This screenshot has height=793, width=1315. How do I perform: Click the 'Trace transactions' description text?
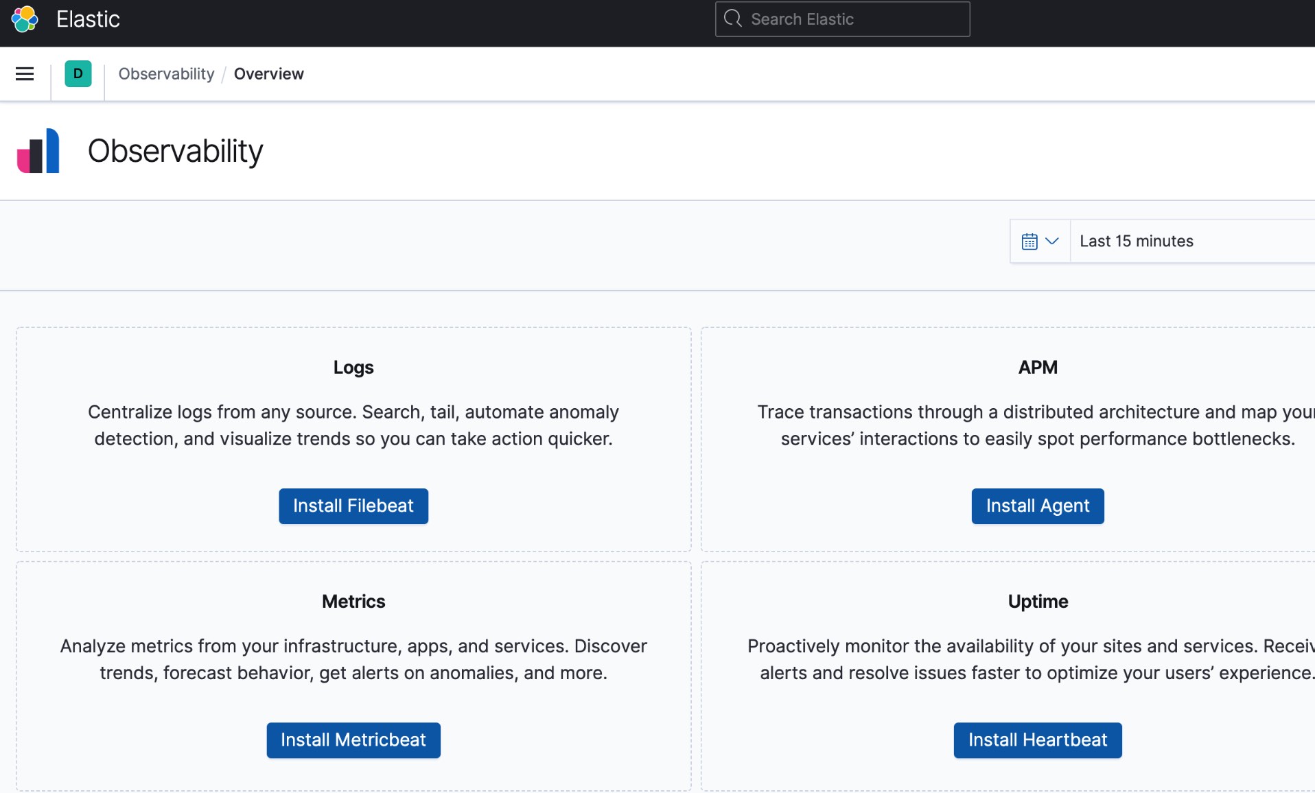[x=1036, y=425]
